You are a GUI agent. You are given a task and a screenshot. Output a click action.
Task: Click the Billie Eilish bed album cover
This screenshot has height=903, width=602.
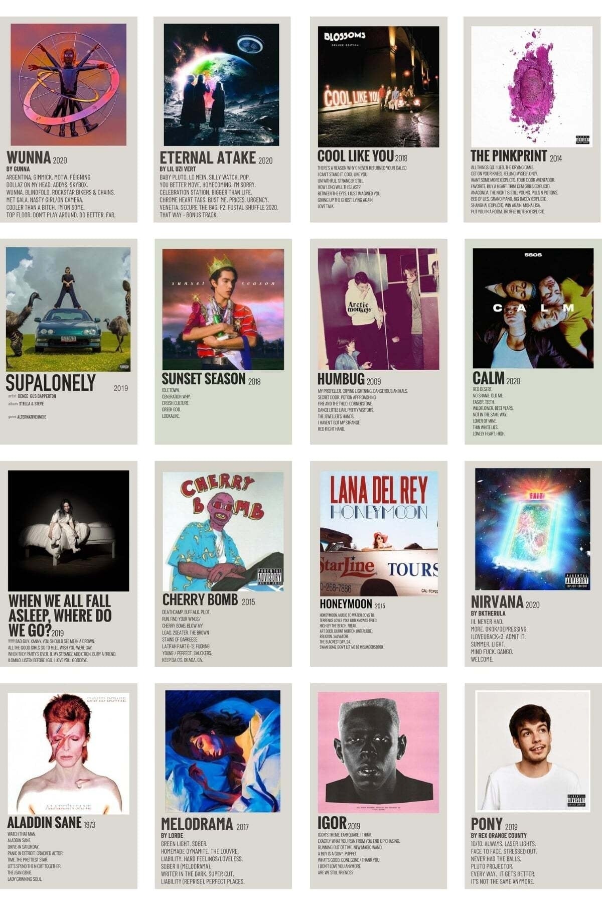click(x=68, y=531)
